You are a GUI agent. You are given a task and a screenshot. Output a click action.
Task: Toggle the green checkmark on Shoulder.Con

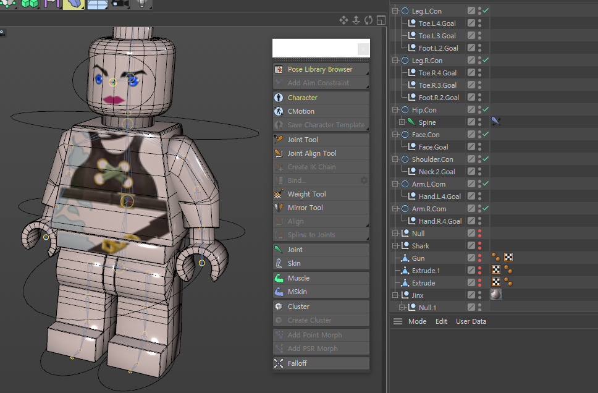click(x=486, y=159)
